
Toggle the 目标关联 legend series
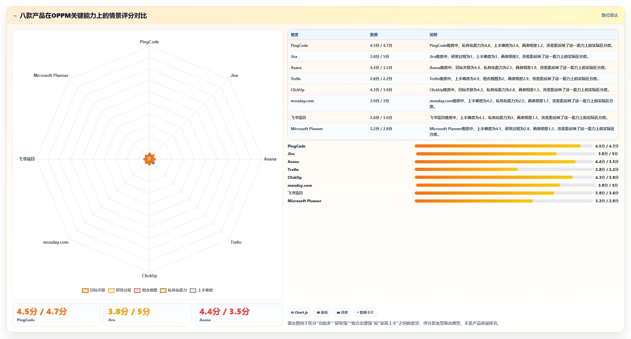(x=94, y=290)
